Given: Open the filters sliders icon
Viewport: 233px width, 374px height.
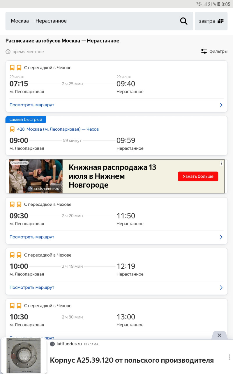Looking at the screenshot, I should (204, 51).
